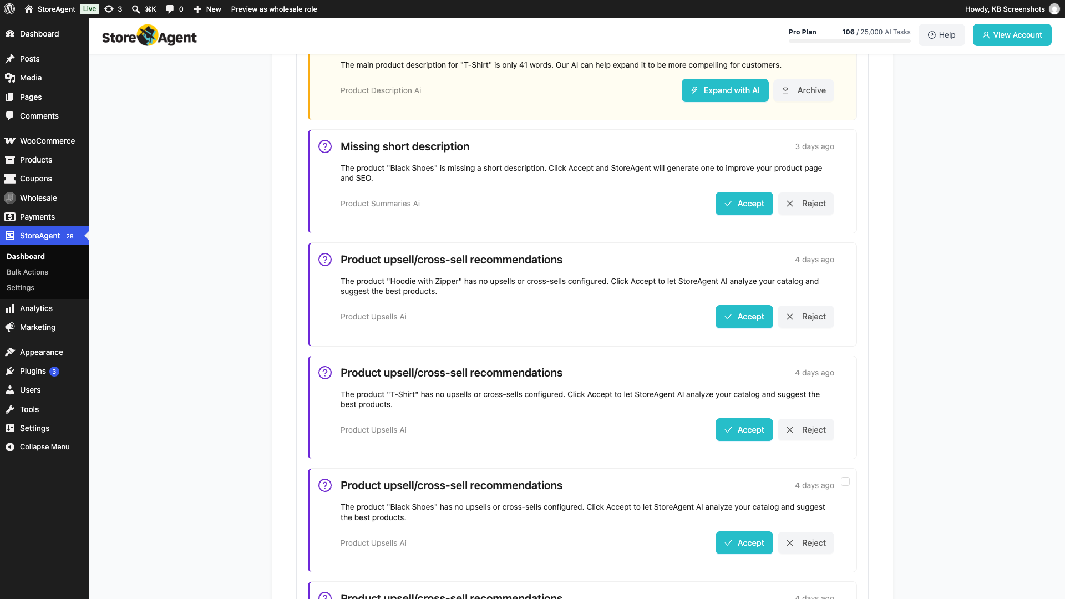Open the search ⌘K icon
This screenshot has width=1065, height=599.
pos(144,9)
